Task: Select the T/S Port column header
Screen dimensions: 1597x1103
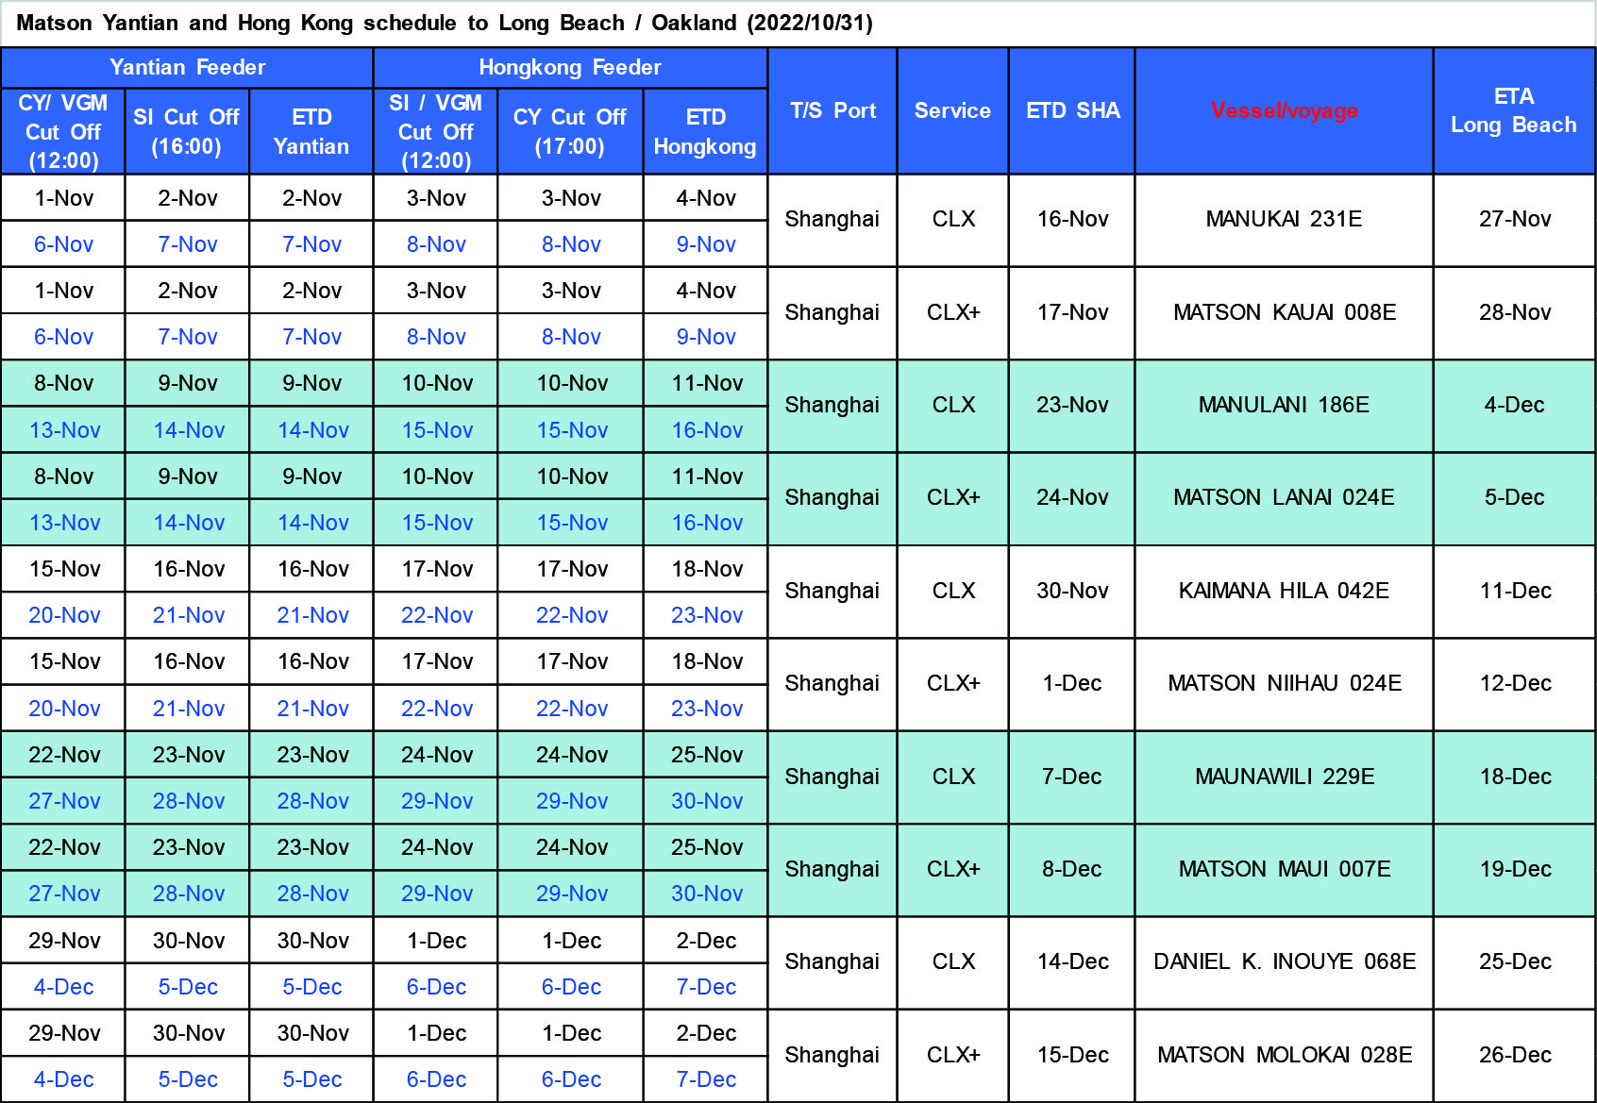Action: (x=832, y=111)
